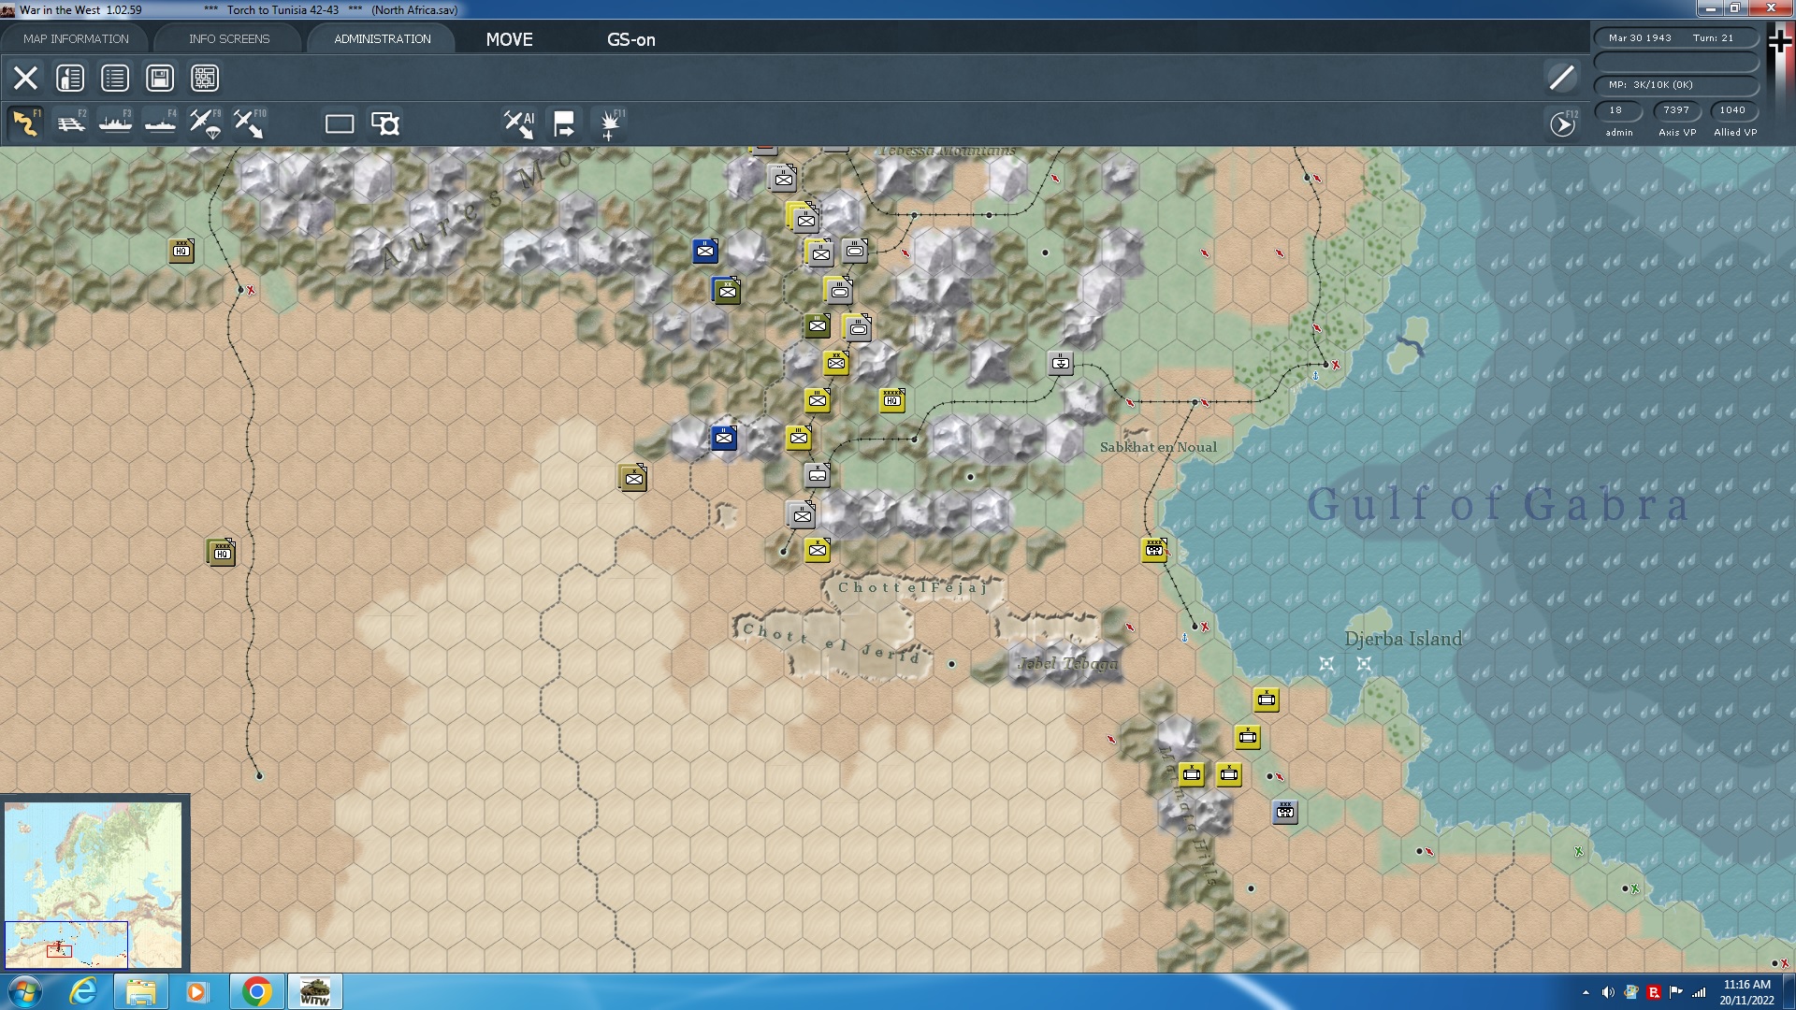The height and width of the screenshot is (1010, 1796).
Task: Click the minimap of Europe
Action: [94, 884]
